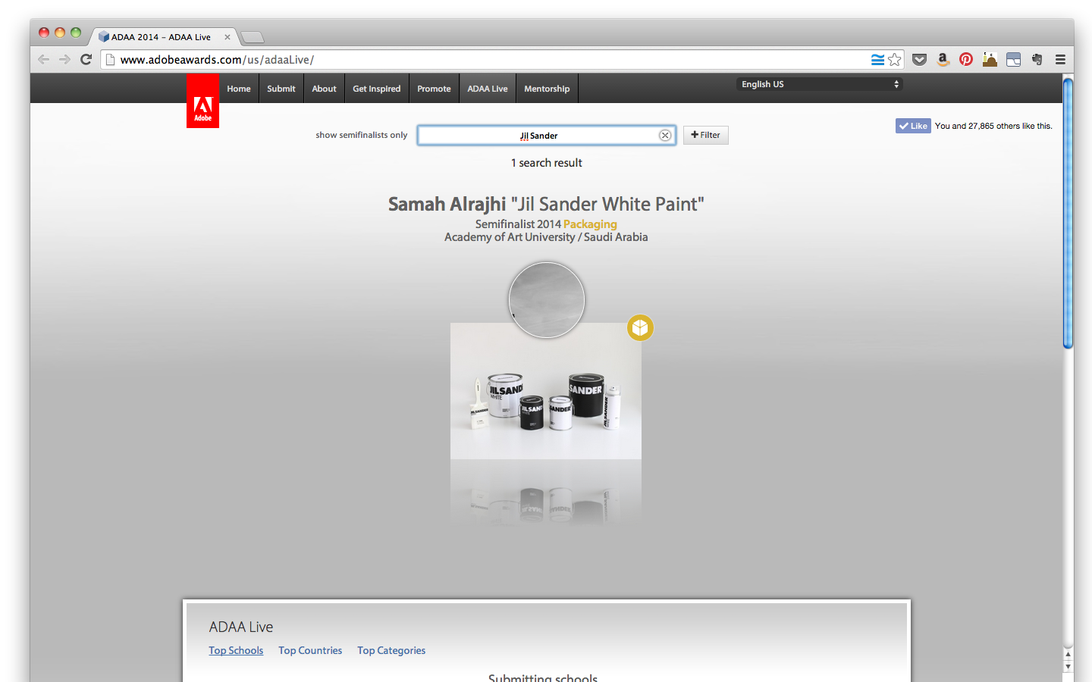Open the Chrome hamburger menu
1092x682 pixels.
click(x=1060, y=59)
